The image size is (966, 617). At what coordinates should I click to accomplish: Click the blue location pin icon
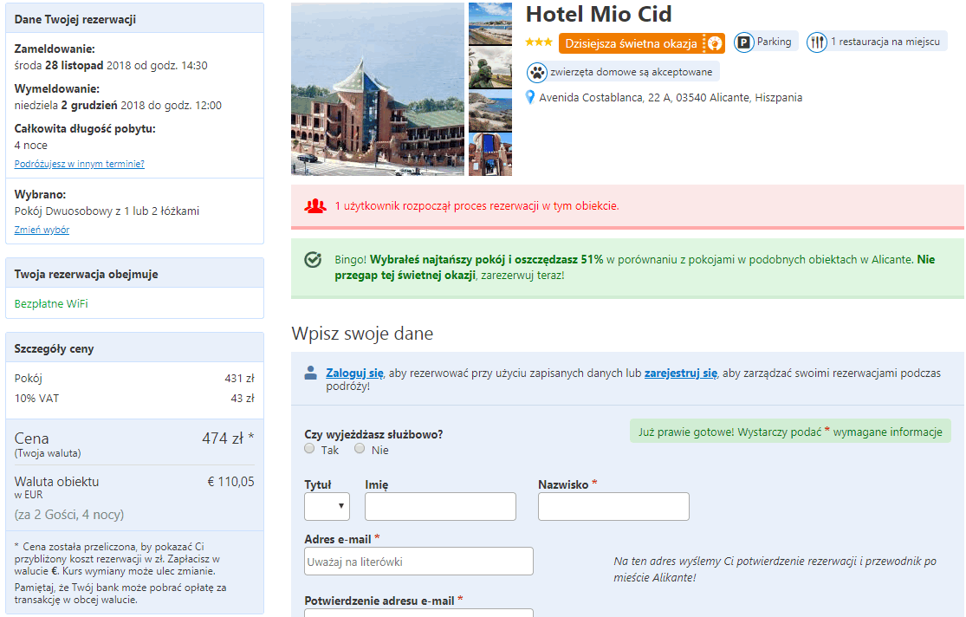pos(529,97)
